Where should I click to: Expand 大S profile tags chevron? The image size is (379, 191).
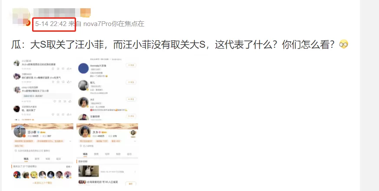[x=135, y=141]
